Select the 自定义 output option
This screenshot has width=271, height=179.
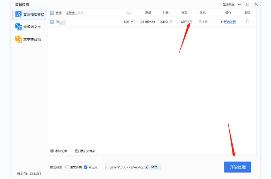point(86,167)
